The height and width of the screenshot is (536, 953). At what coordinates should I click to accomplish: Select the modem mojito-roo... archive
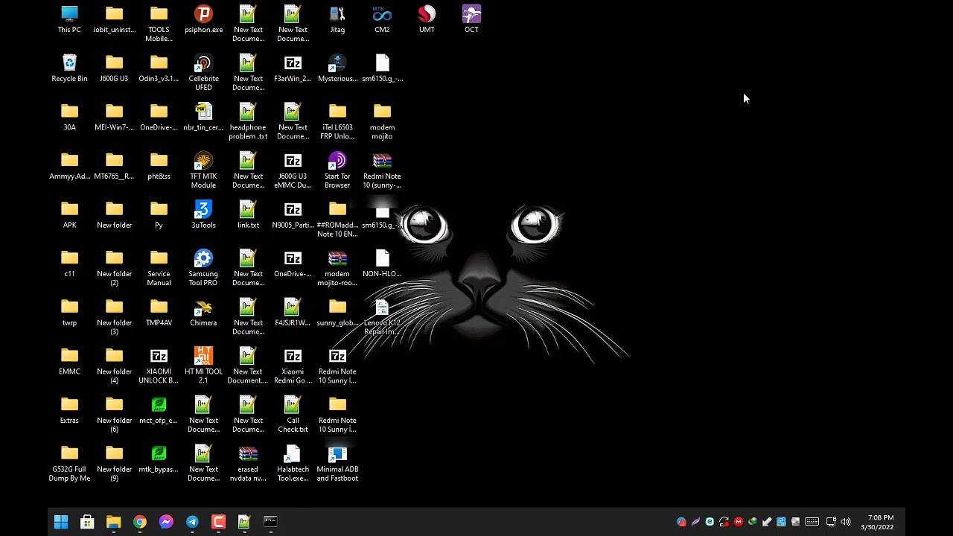click(x=337, y=268)
